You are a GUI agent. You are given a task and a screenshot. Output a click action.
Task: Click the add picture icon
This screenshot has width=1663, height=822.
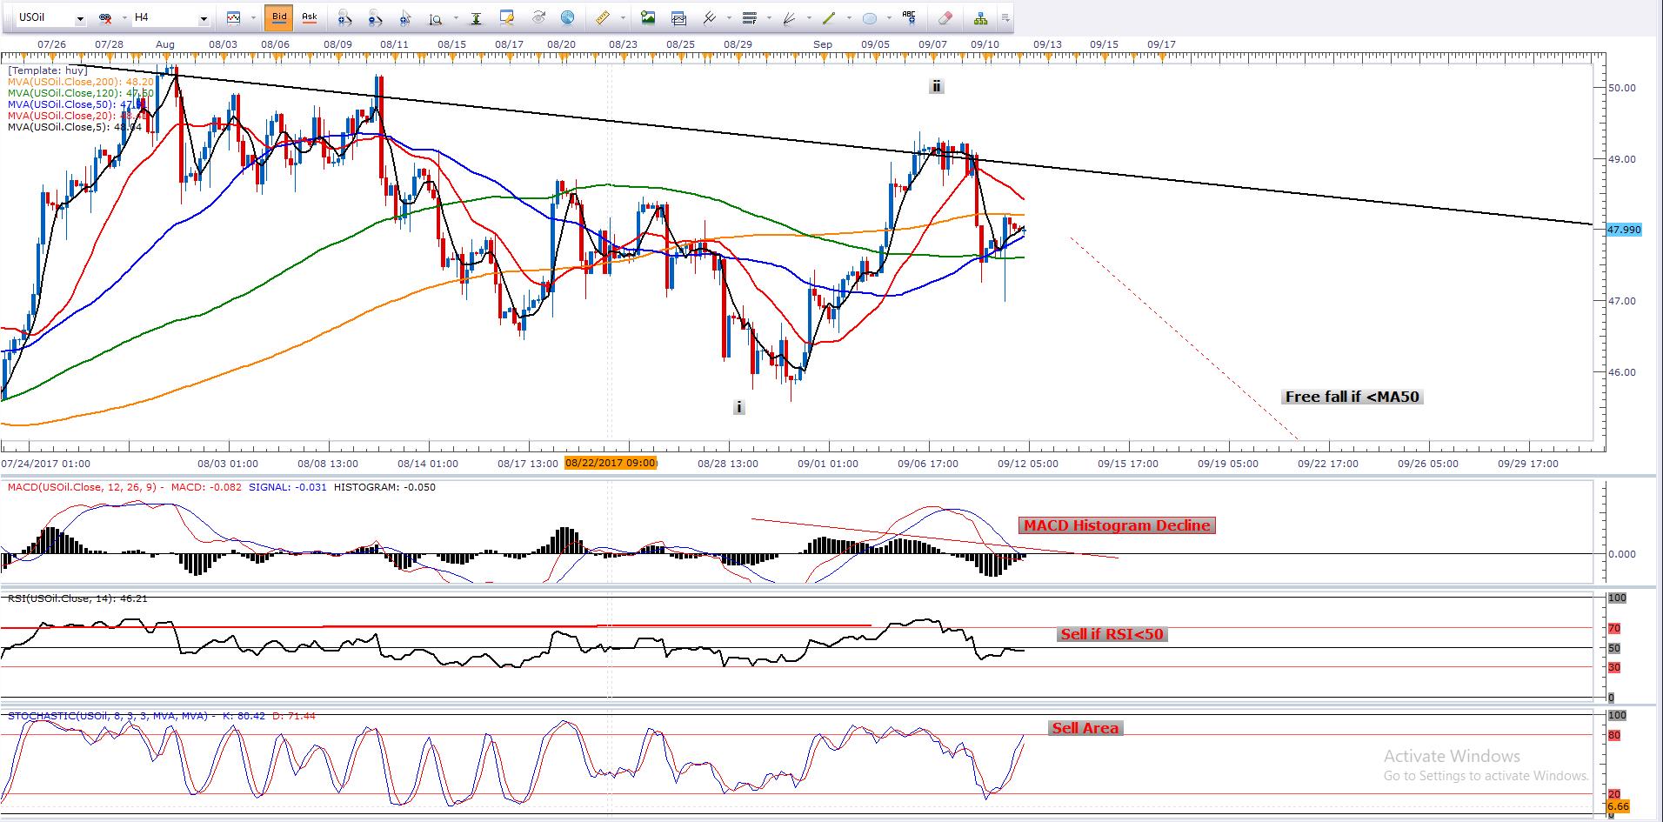click(x=647, y=17)
